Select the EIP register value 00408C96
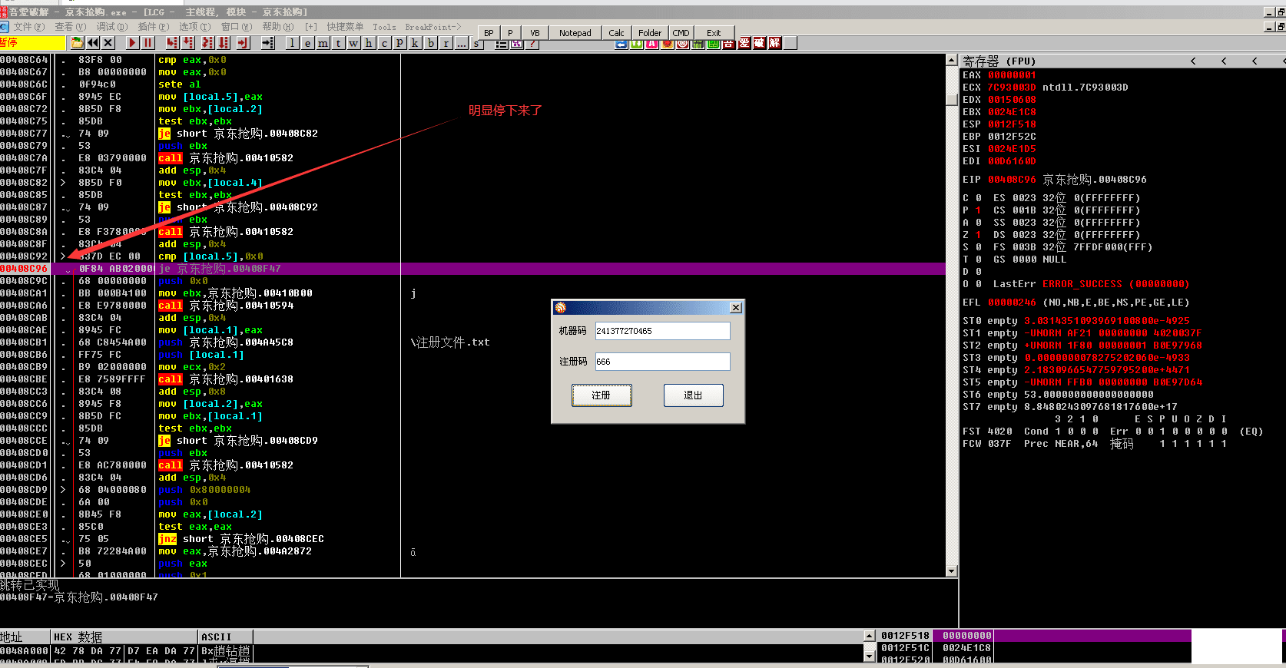Image resolution: width=1286 pixels, height=668 pixels. (x=1012, y=180)
